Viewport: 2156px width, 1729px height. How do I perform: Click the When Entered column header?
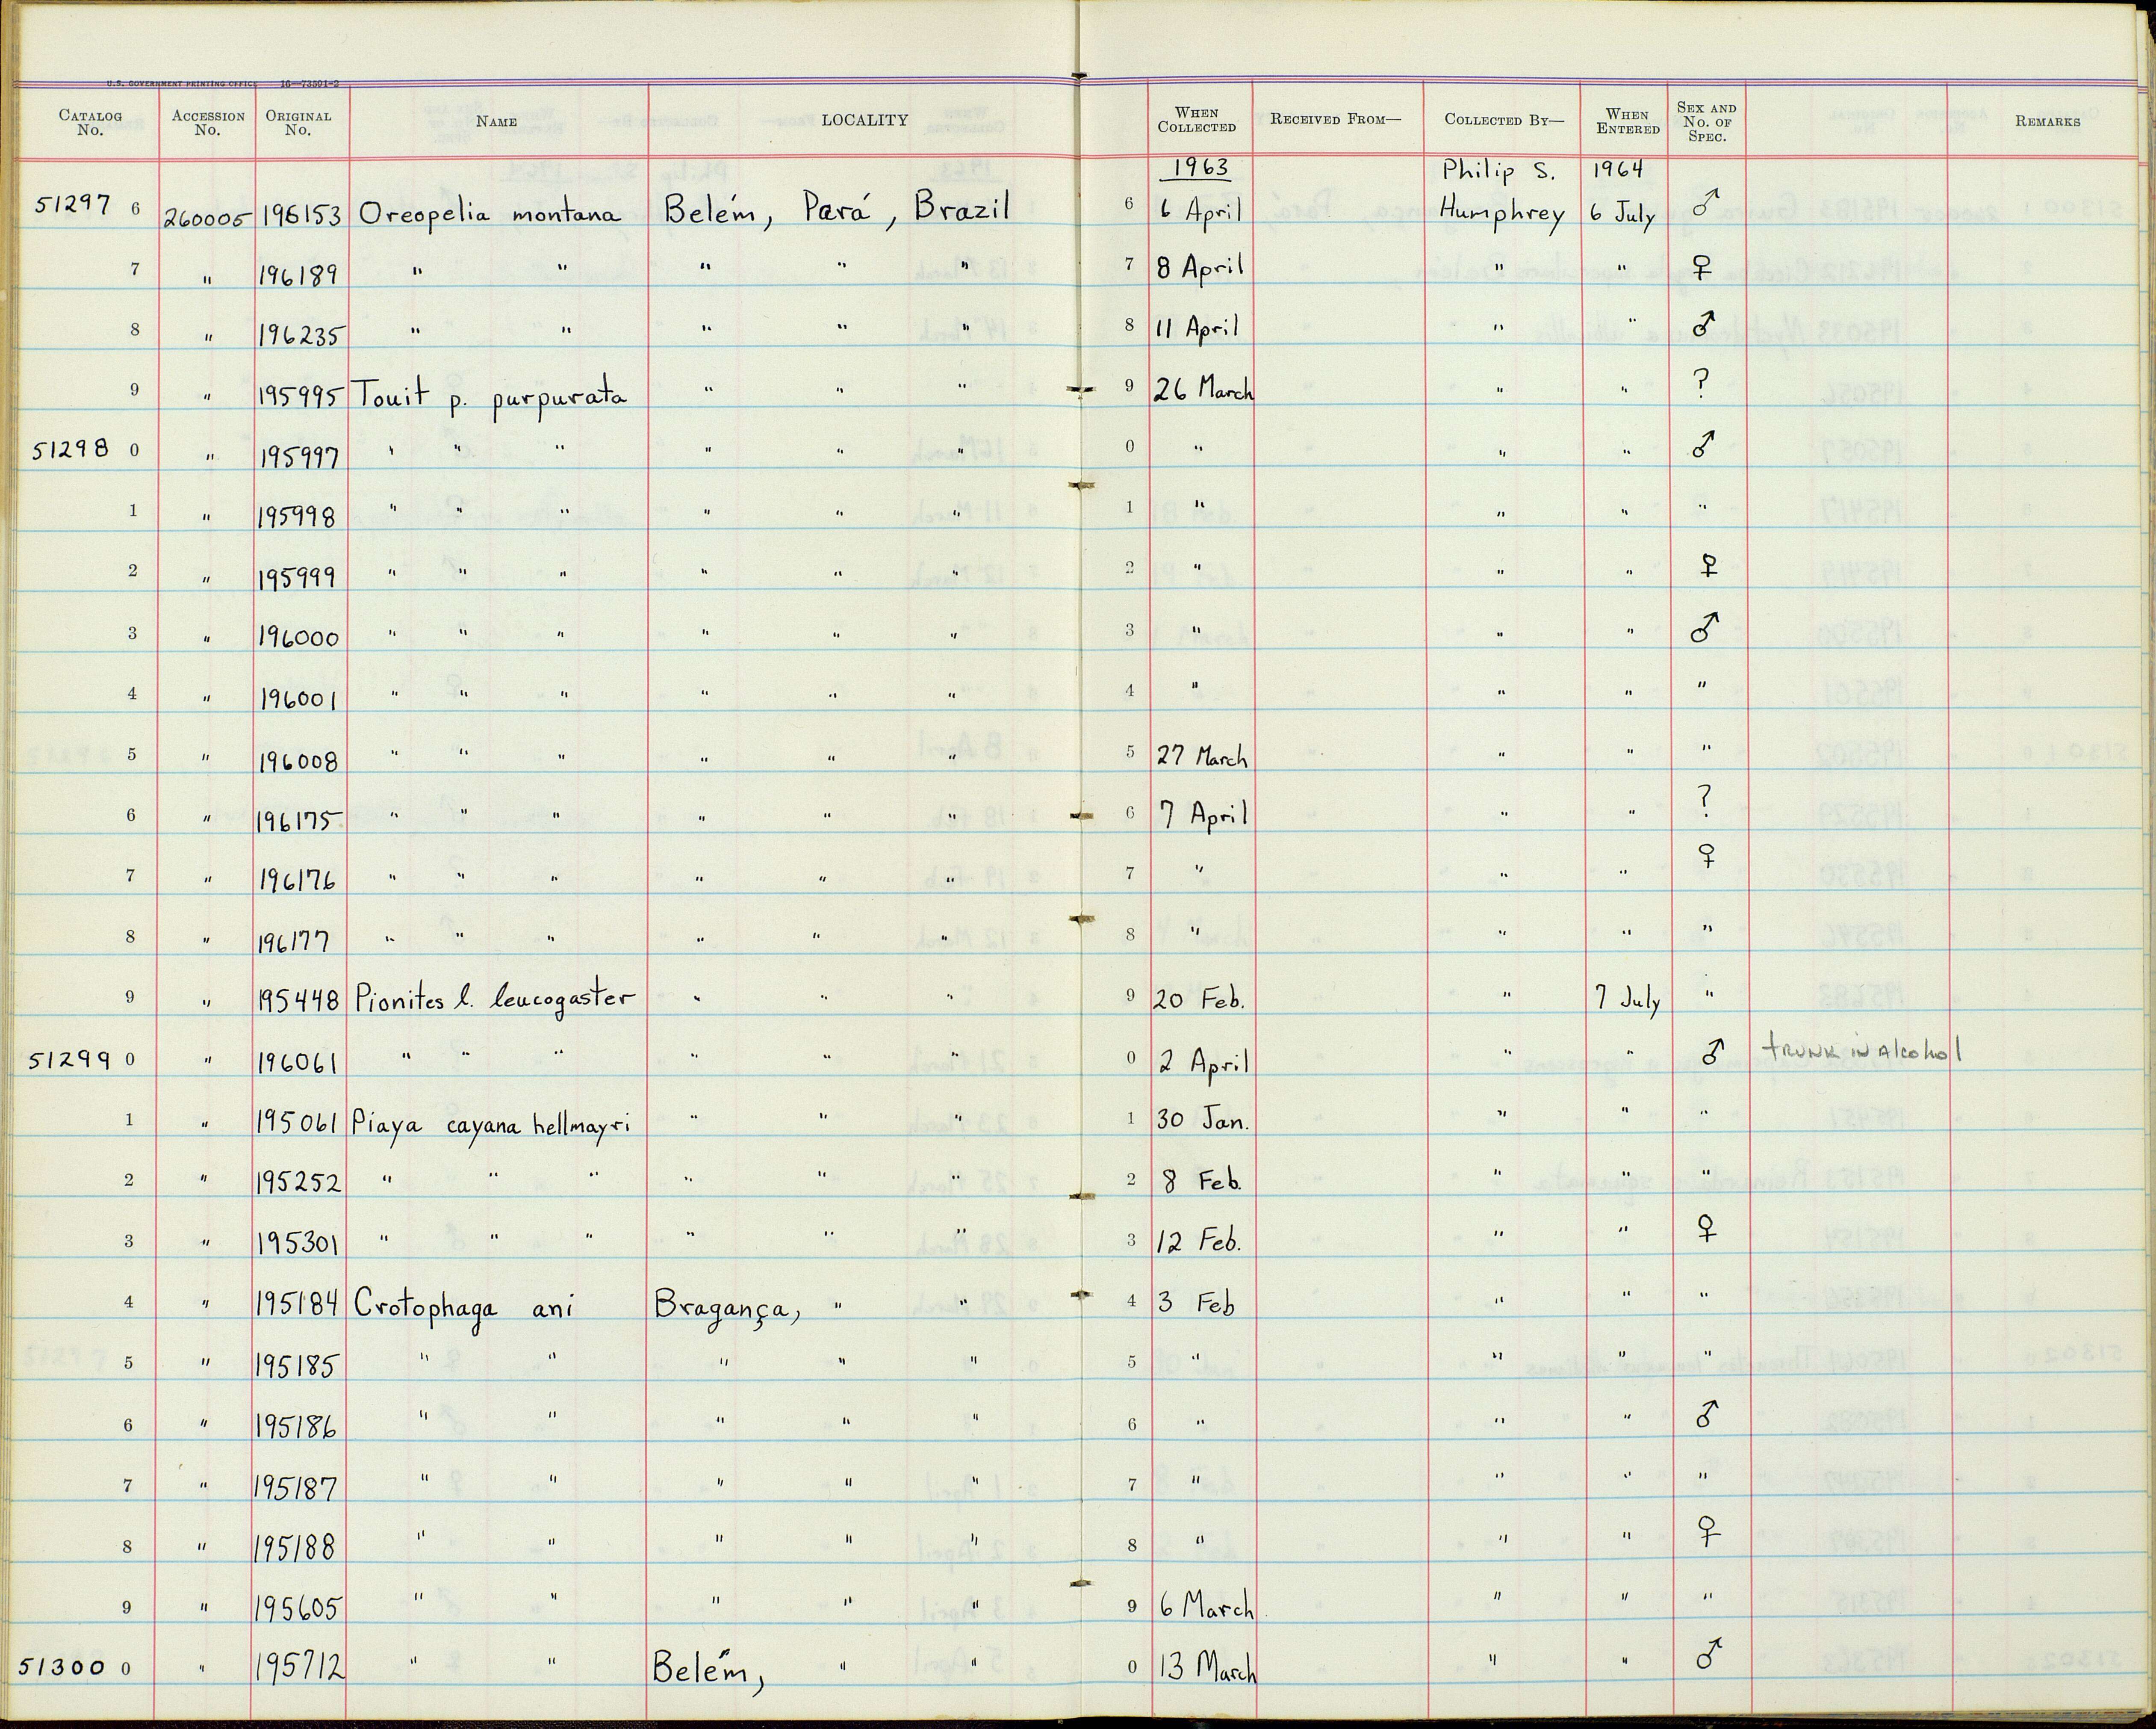pyautogui.click(x=1628, y=121)
